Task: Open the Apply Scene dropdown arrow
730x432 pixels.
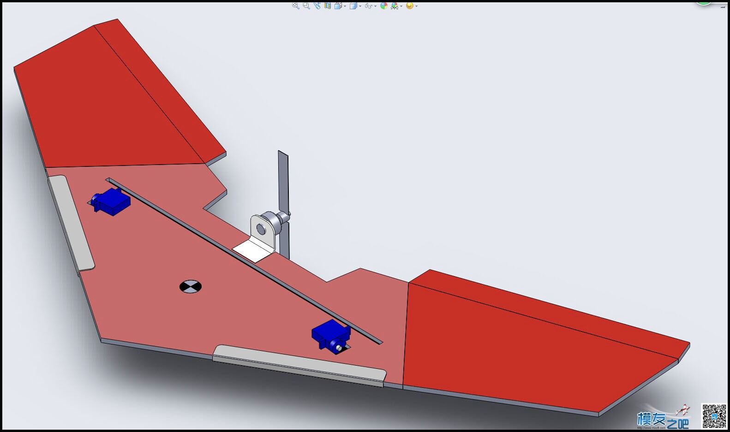Action: (x=401, y=6)
